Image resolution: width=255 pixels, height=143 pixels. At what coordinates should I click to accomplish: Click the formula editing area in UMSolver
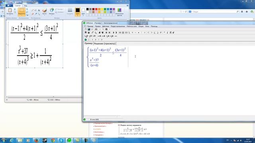[169, 80]
